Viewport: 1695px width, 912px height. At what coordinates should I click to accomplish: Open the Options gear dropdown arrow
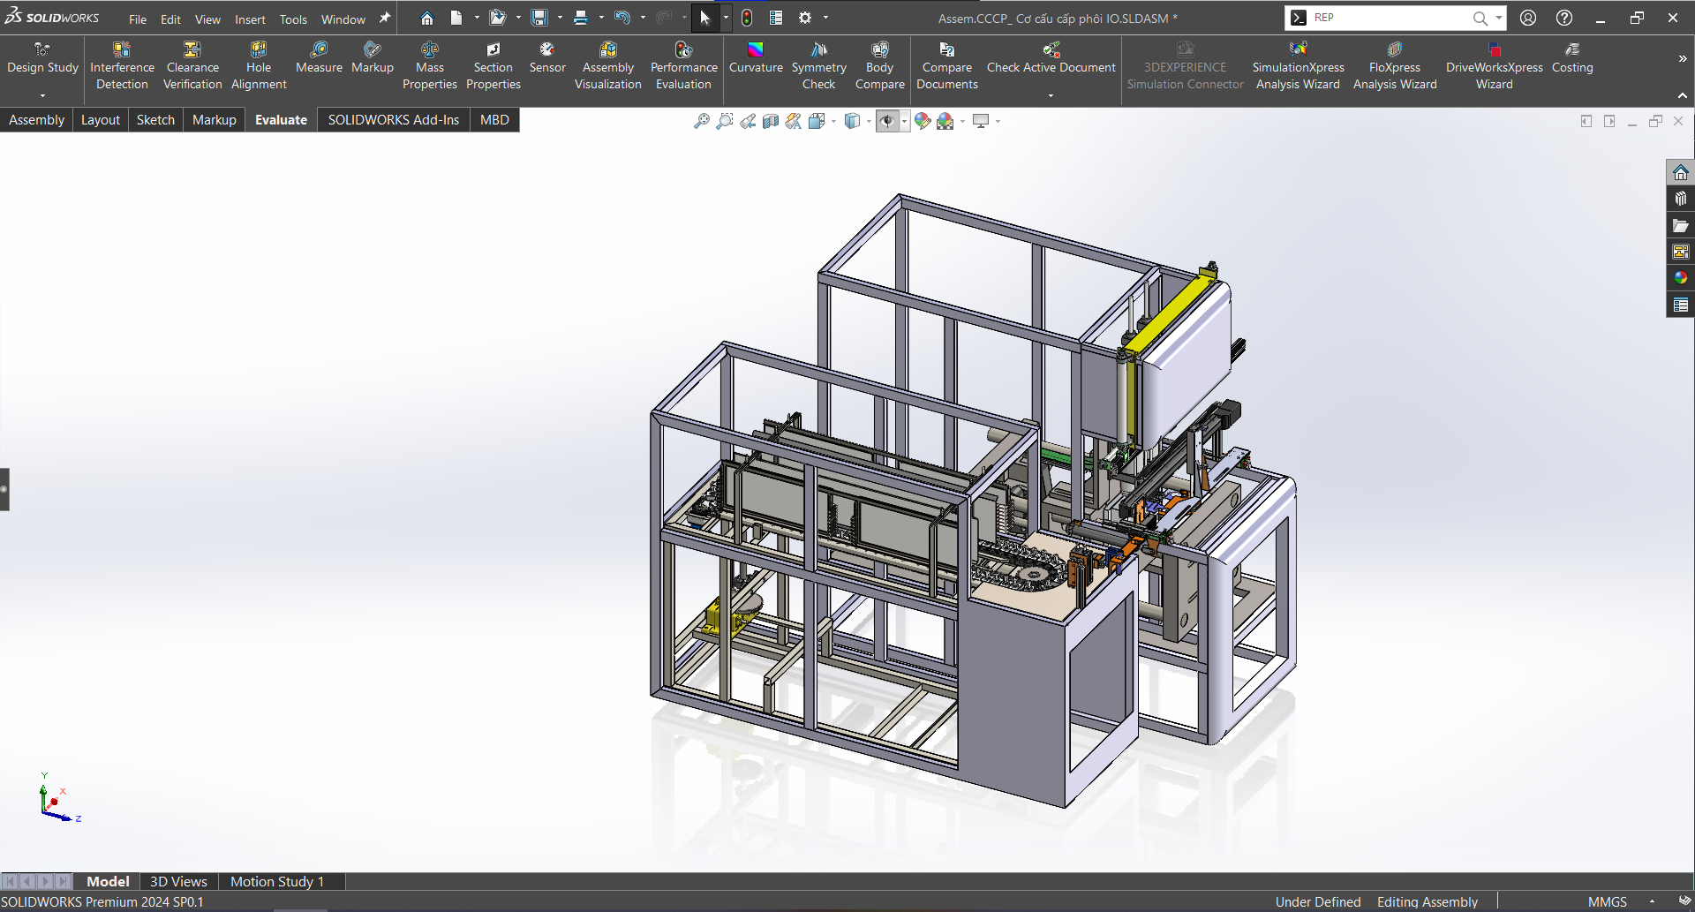click(825, 18)
